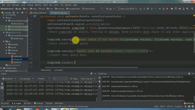195x110 pixels.
Task: Collapse the java folder in project tree
Action: tap(4, 18)
